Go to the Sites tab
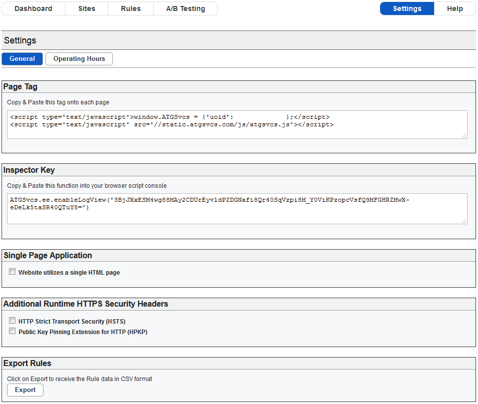Screen dimensions: 478x404 [86, 8]
